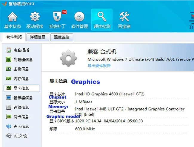Click the 百宝箱 label
The image size is (194, 147).
(x=124, y=26)
